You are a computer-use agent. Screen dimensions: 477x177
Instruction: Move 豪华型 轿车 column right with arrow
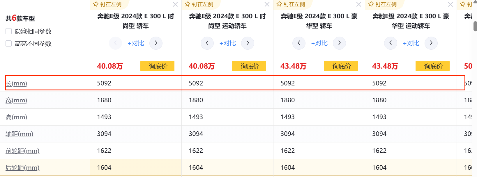click(x=339, y=43)
